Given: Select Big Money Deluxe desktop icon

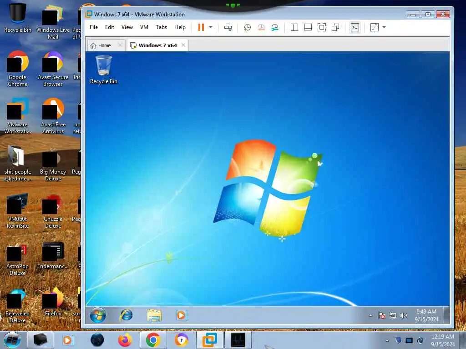Looking at the screenshot, I should (x=53, y=164).
